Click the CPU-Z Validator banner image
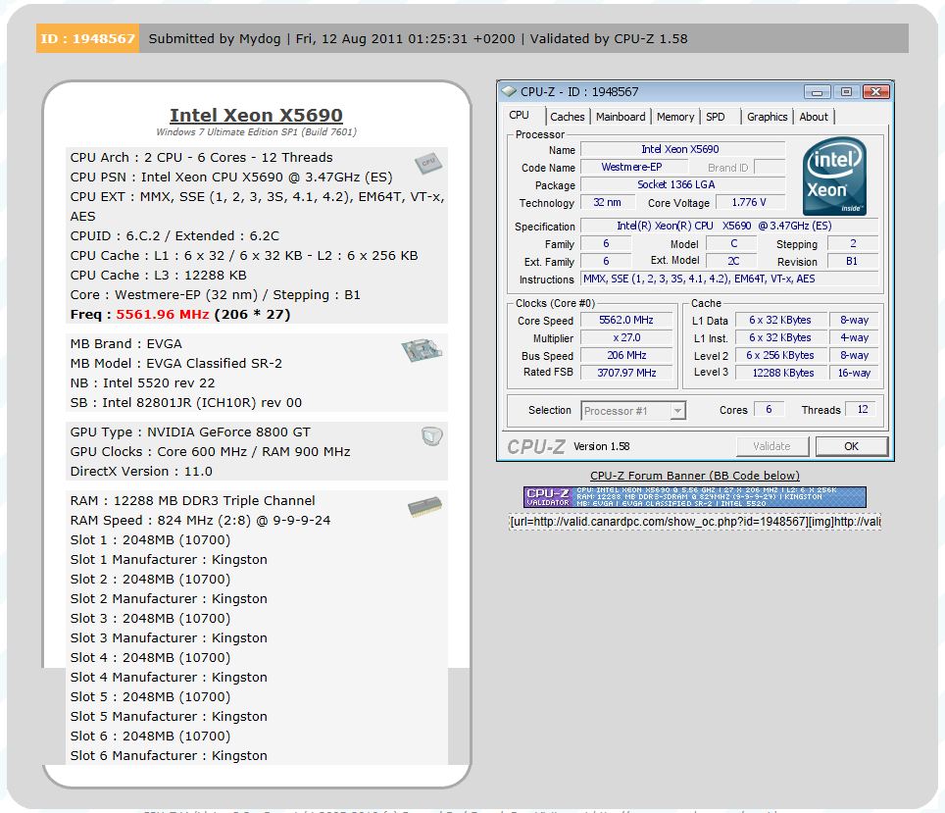The width and height of the screenshot is (945, 813). tap(694, 497)
